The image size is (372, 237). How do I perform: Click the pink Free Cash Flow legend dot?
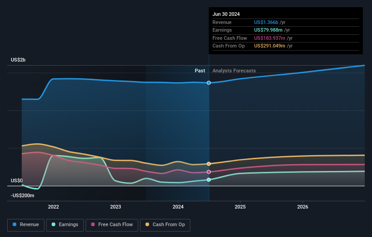click(x=93, y=224)
